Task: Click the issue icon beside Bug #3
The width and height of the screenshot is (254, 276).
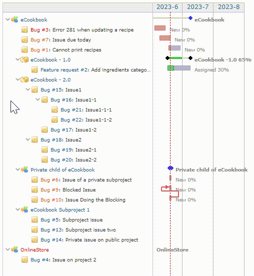Action: tap(24, 29)
